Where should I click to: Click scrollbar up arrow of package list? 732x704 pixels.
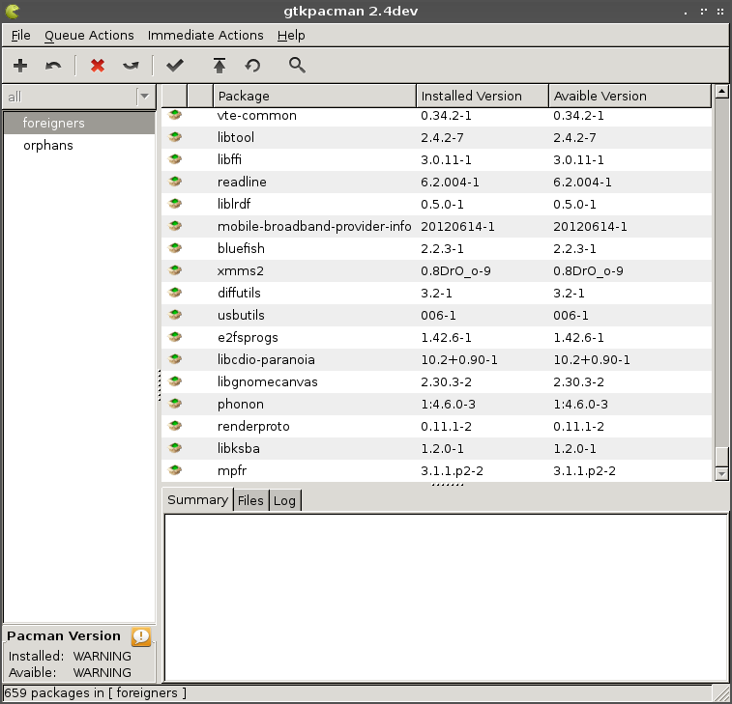click(721, 92)
